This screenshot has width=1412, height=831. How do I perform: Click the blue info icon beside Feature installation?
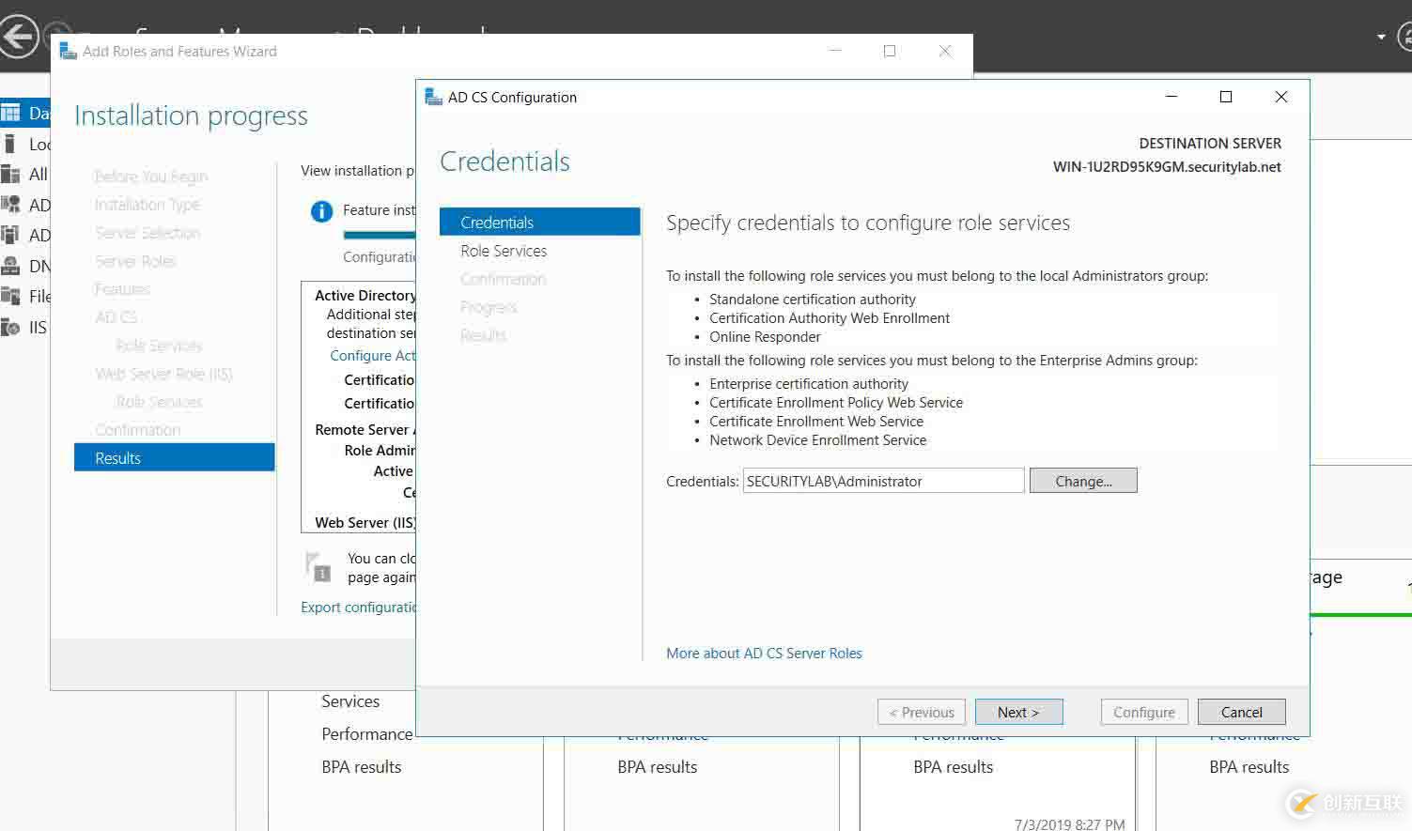[321, 211]
